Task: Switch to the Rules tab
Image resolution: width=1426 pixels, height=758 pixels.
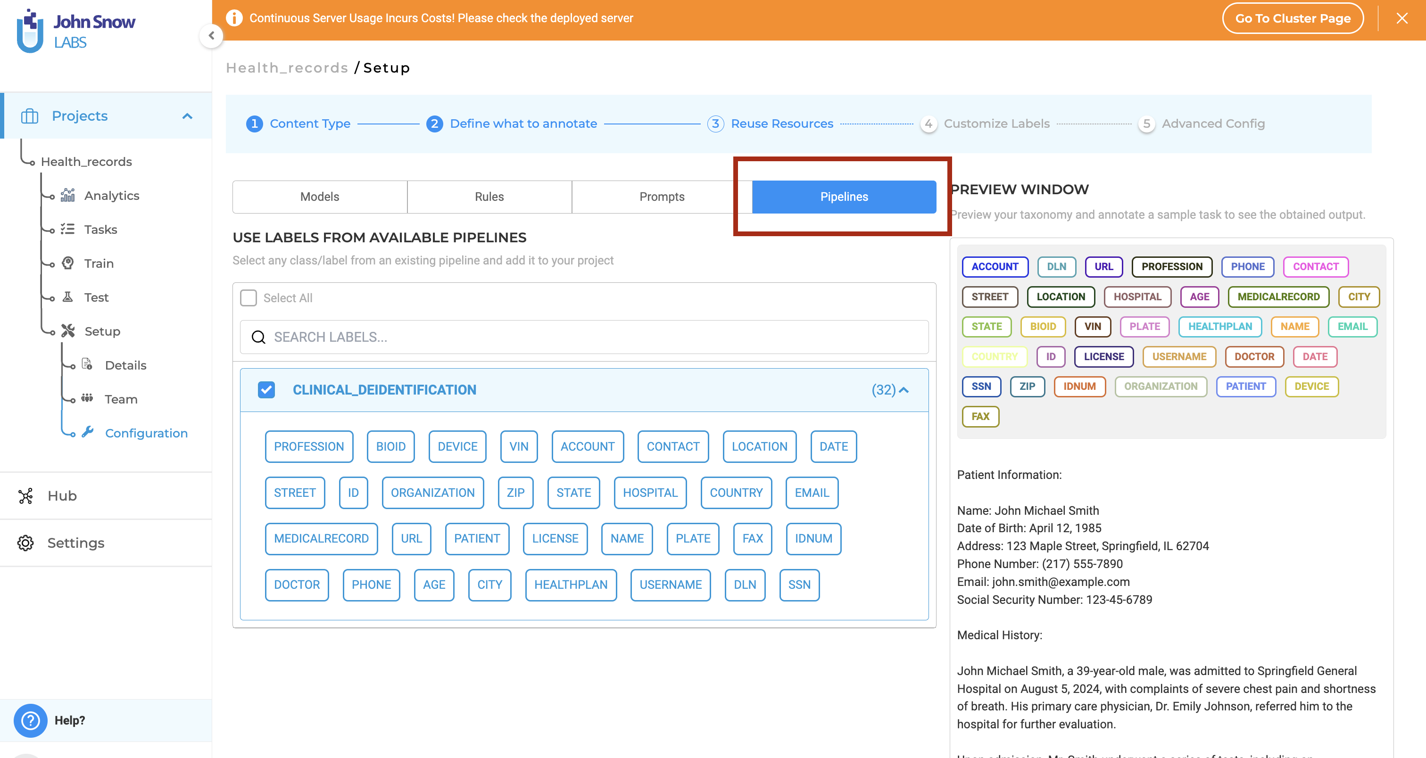Action: pyautogui.click(x=489, y=197)
